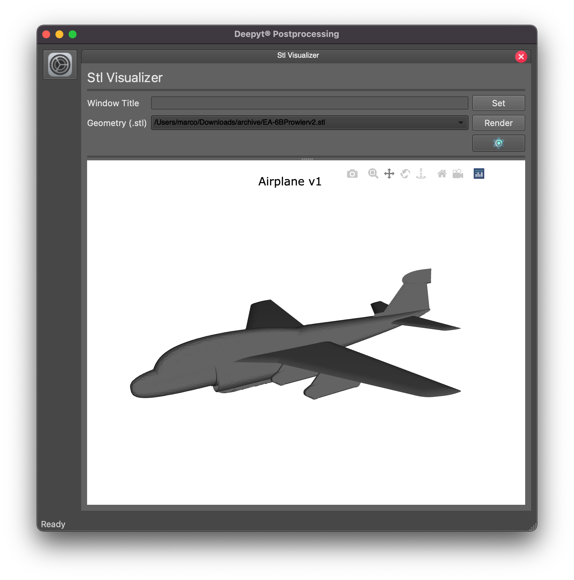The height and width of the screenshot is (580, 574).
Task: Switch to Orbital rotation mode
Action: (x=405, y=174)
